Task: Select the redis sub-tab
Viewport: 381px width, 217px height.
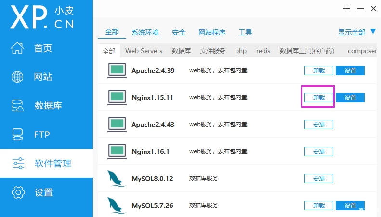Action: click(263, 51)
